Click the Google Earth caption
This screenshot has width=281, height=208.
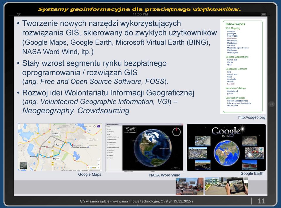pos(252,173)
